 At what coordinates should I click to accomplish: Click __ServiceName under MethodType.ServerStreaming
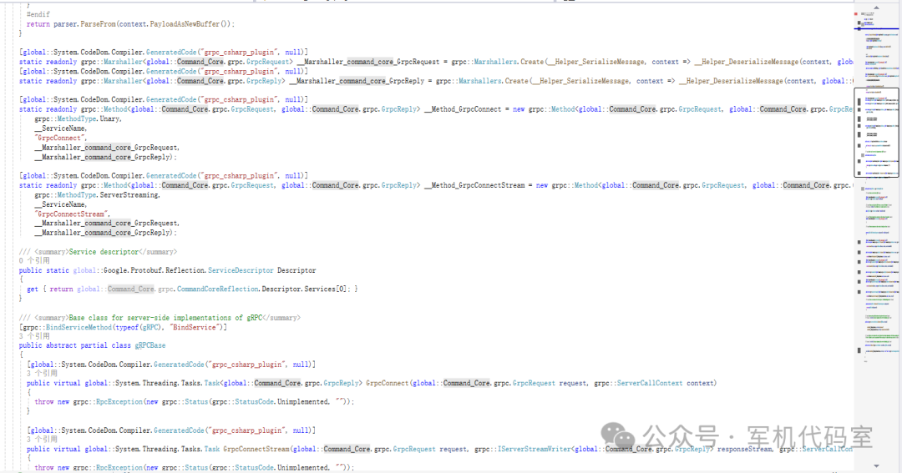pyautogui.click(x=60, y=204)
